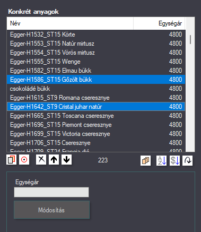
Task: Move item down with arrow icon
Action: coord(66,160)
